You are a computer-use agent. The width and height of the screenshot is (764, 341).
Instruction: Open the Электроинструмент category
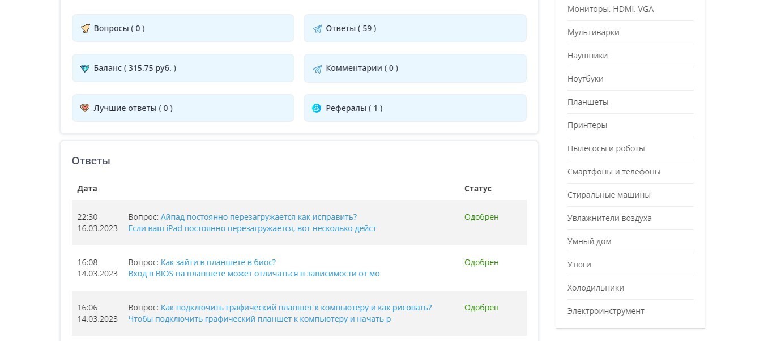click(x=605, y=310)
